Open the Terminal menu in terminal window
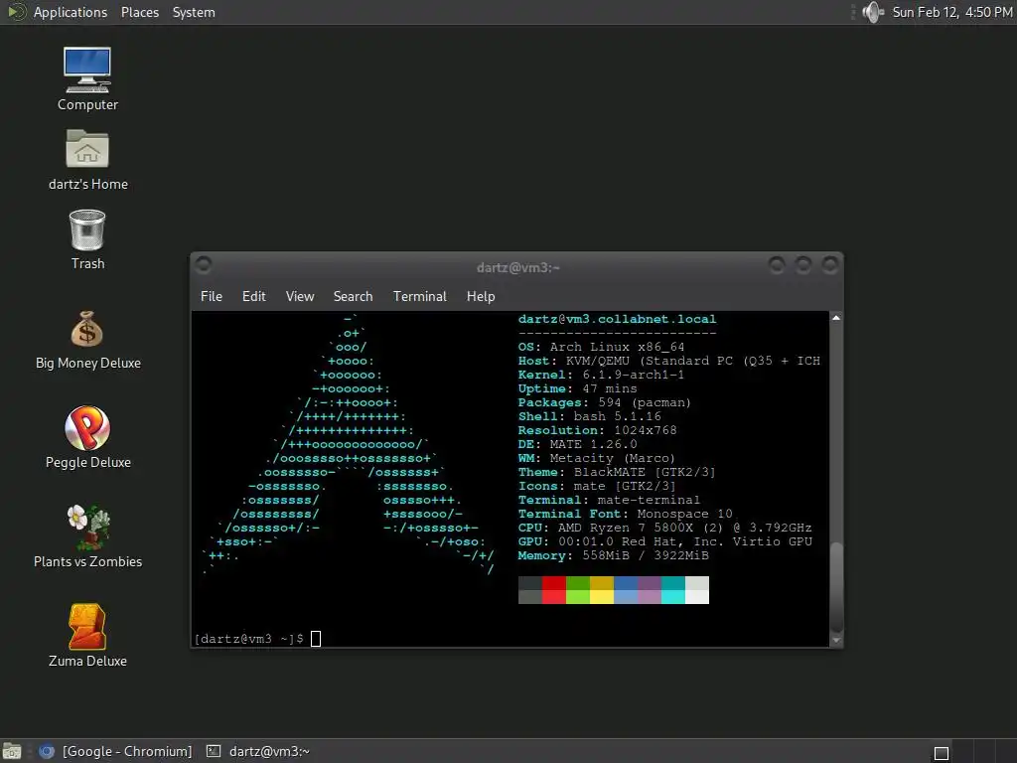Image resolution: width=1017 pixels, height=763 pixels. tap(420, 296)
